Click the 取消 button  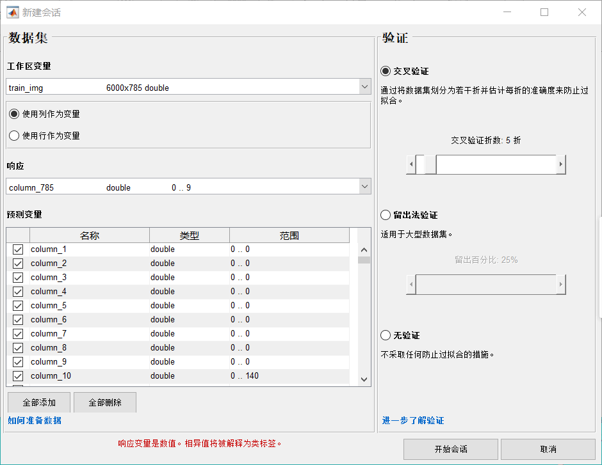tap(548, 449)
